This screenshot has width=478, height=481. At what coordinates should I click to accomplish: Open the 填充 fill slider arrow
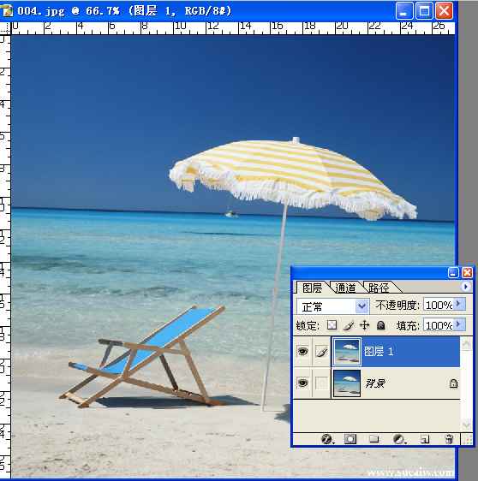click(x=458, y=324)
